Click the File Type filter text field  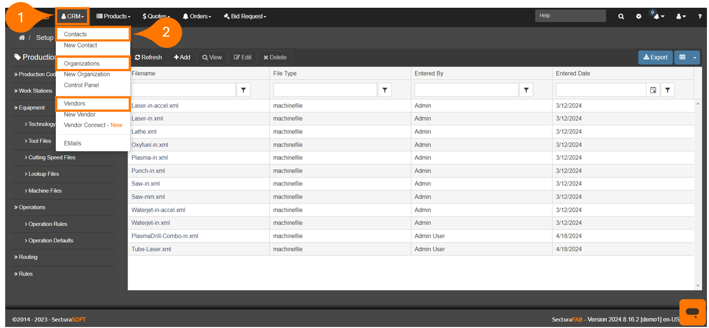[325, 90]
